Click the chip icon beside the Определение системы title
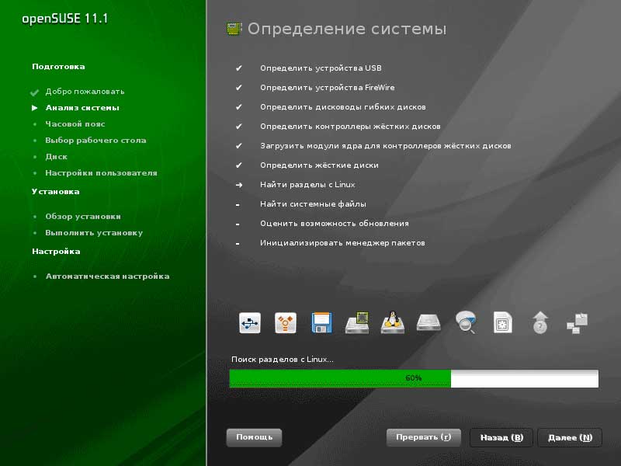Image resolution: width=621 pixels, height=466 pixels. [234, 29]
